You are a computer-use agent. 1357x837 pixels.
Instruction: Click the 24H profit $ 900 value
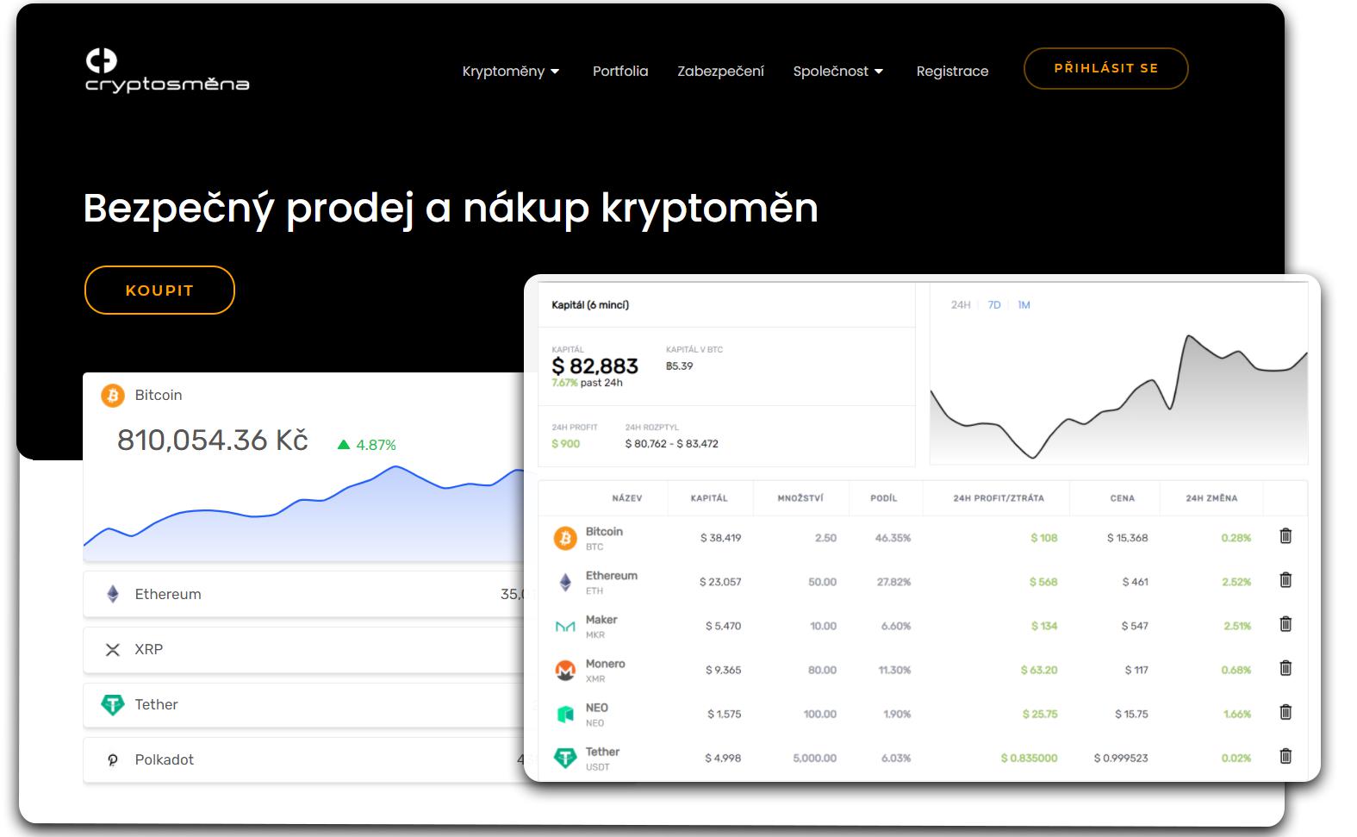click(565, 444)
